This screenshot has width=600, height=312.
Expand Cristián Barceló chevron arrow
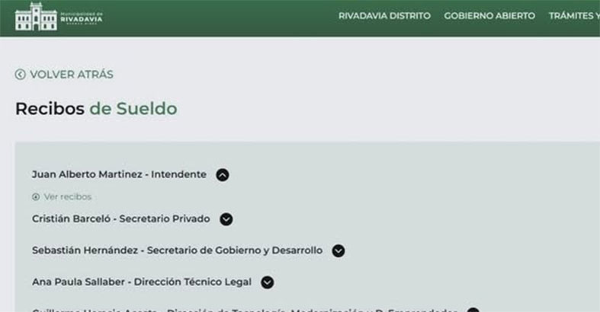point(226,219)
